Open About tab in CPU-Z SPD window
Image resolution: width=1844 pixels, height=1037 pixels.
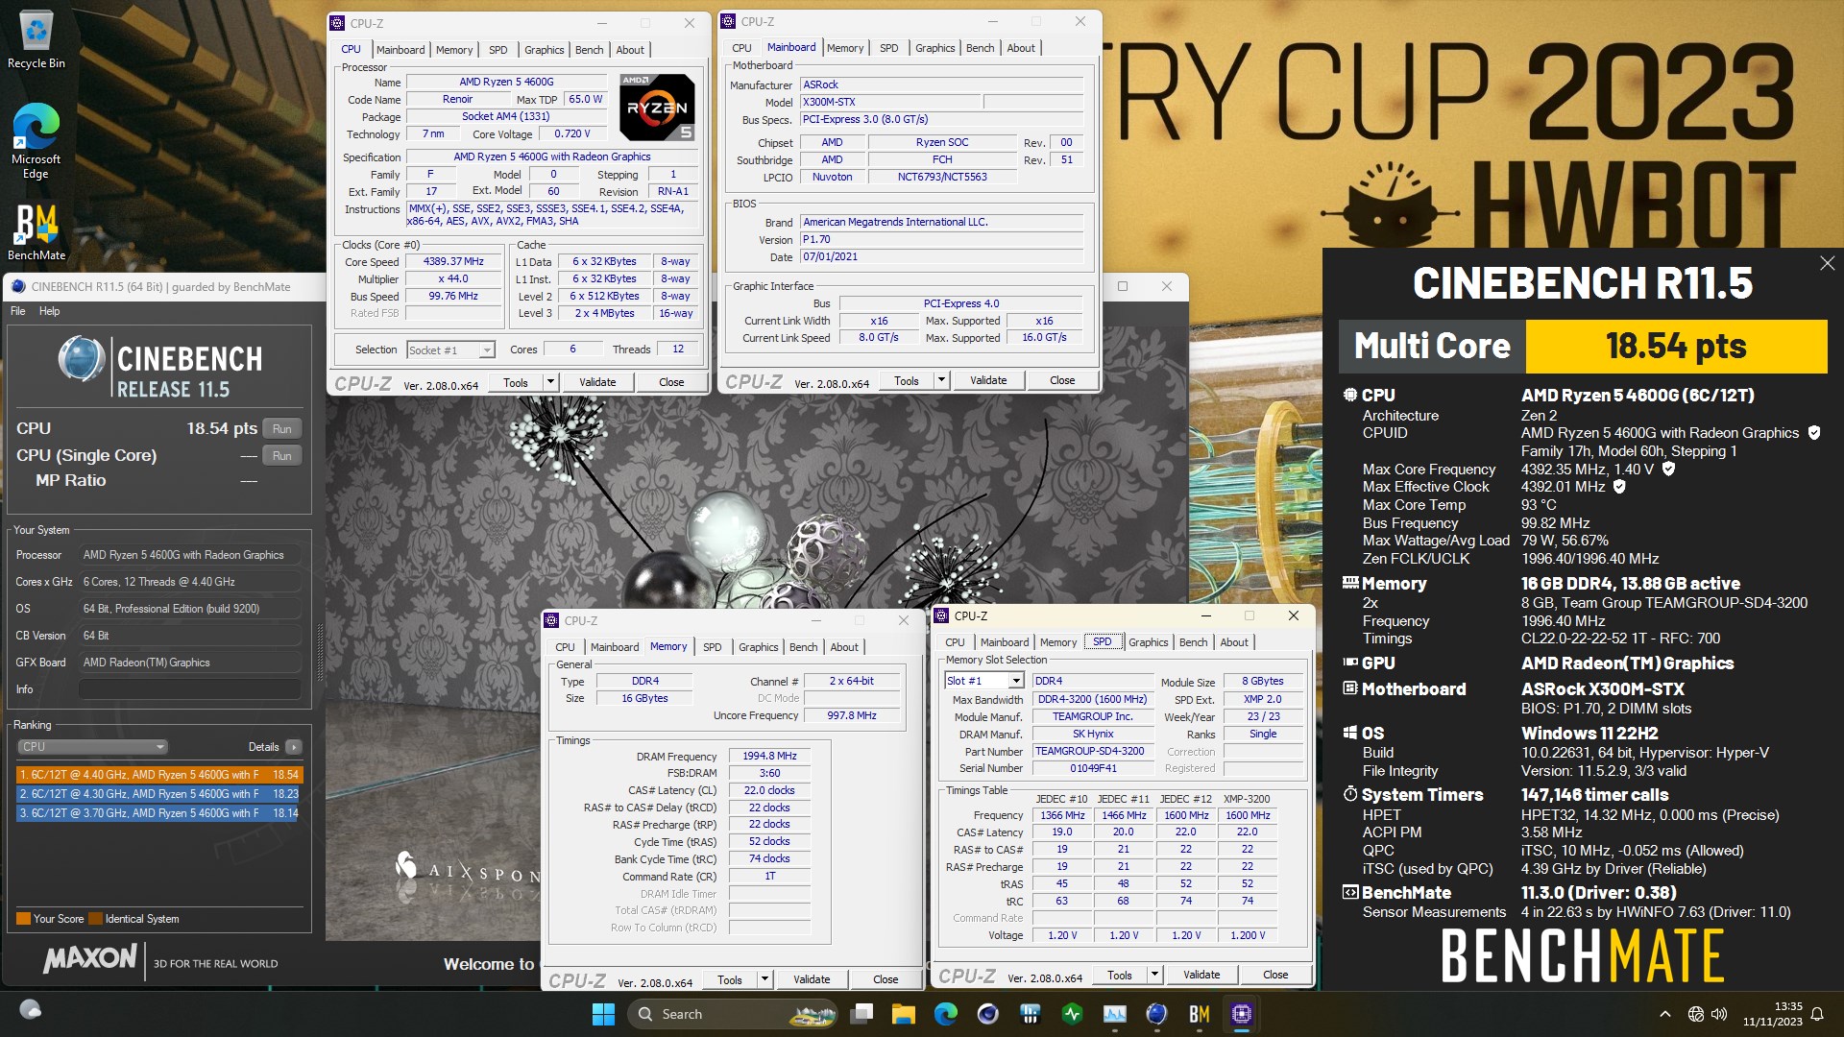[1234, 642]
